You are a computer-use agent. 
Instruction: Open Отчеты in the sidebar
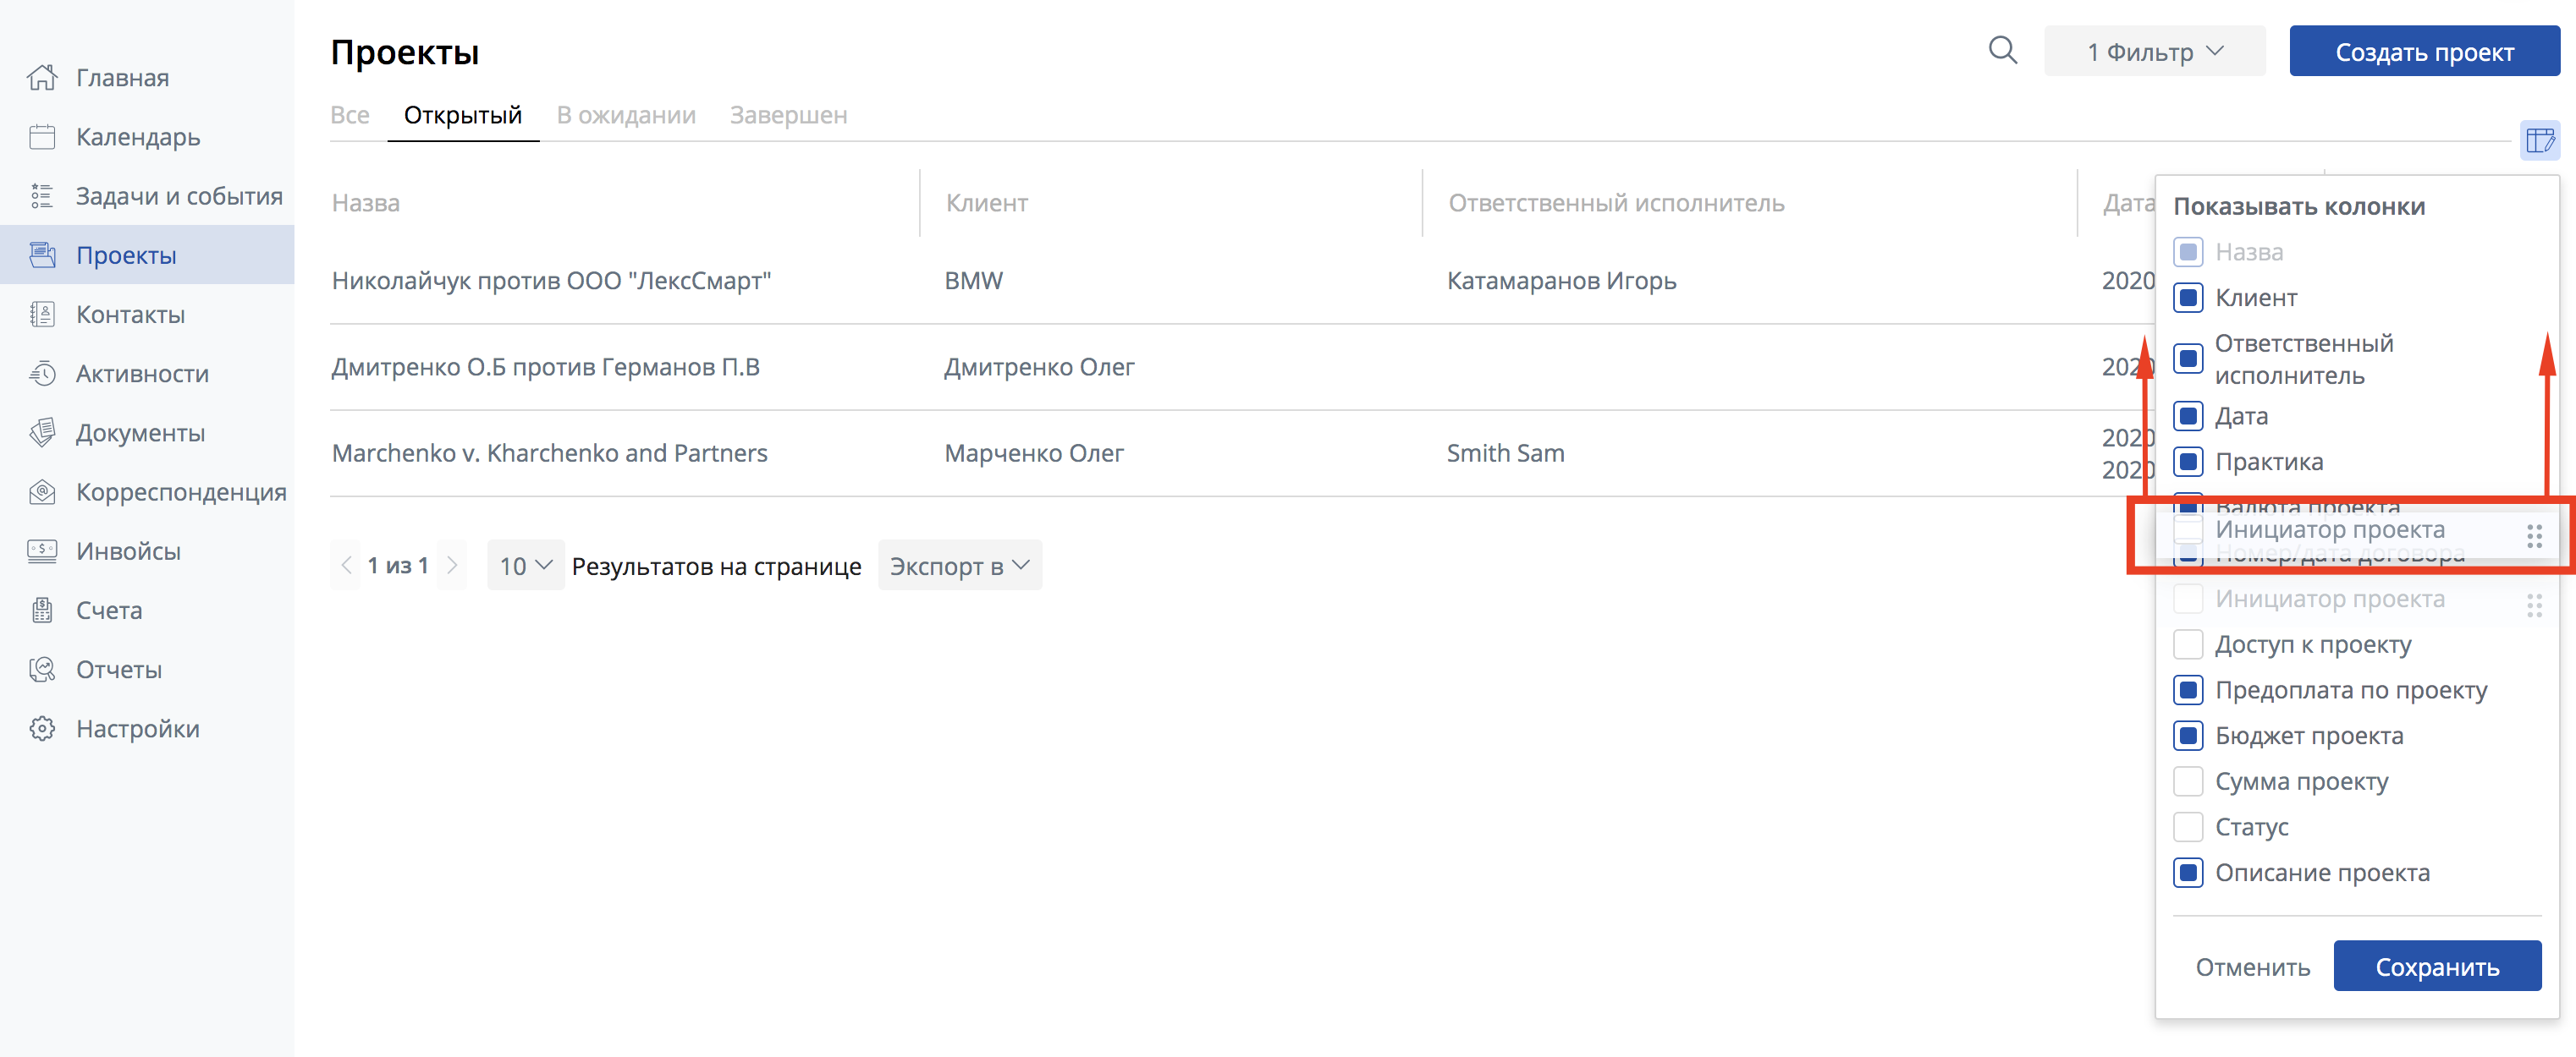pyautogui.click(x=119, y=670)
